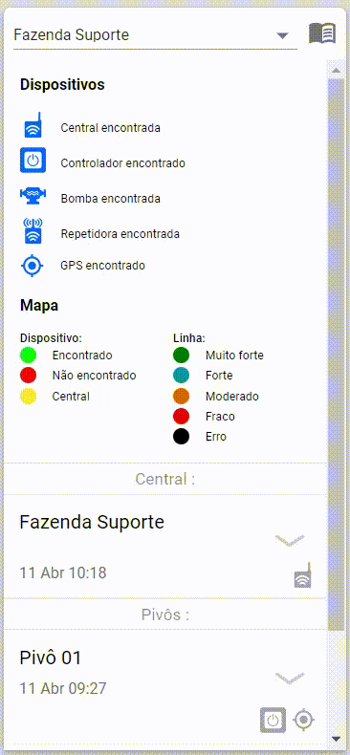Click the Repetidora encontrada icon
This screenshot has width=350, height=755.
33,230
